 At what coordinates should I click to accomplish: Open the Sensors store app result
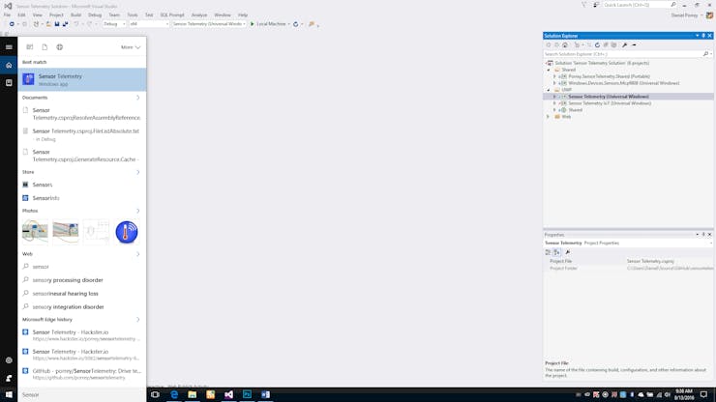pos(82,185)
